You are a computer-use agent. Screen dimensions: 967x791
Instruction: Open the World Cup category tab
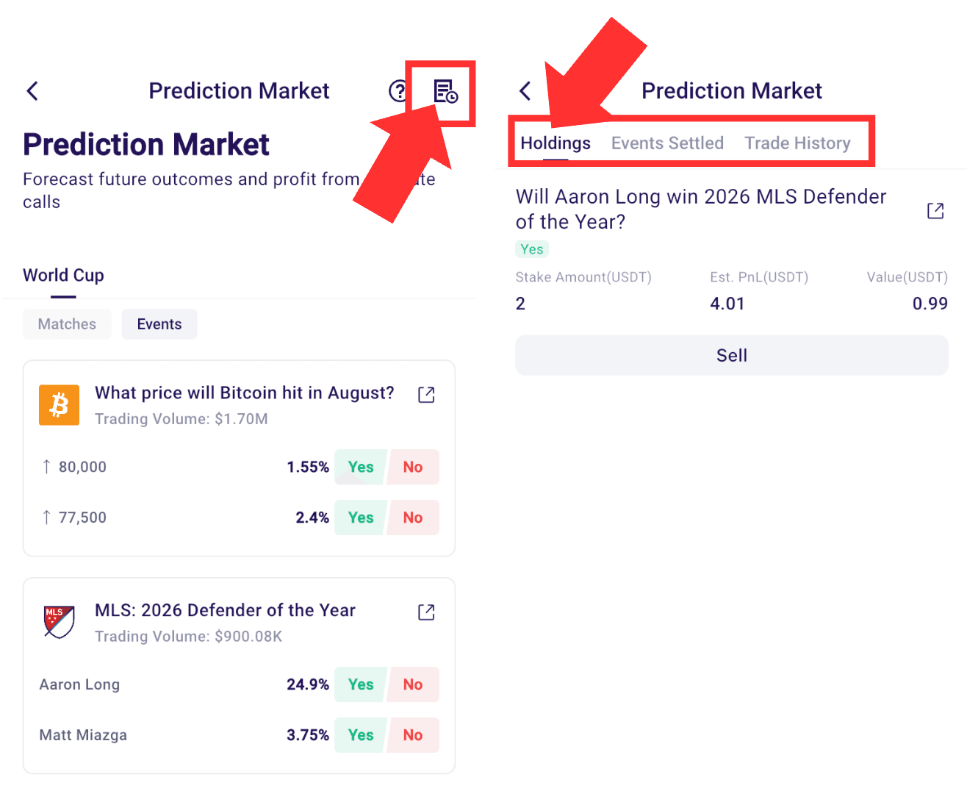[x=63, y=276]
